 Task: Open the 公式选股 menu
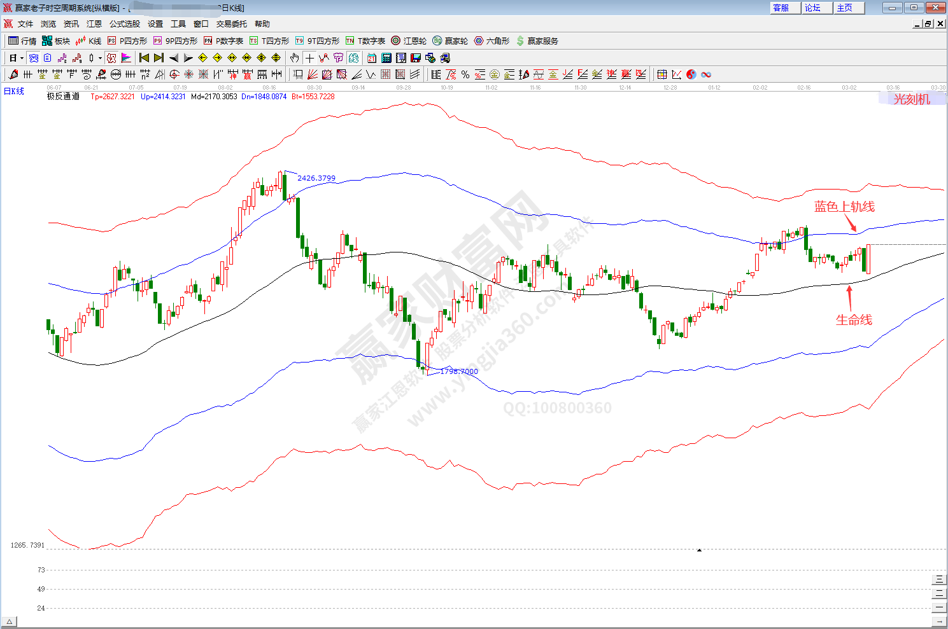click(124, 24)
